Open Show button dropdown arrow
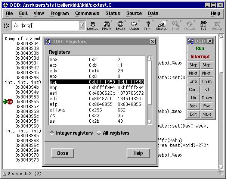This screenshot has height=179, width=226. click(x=180, y=21)
